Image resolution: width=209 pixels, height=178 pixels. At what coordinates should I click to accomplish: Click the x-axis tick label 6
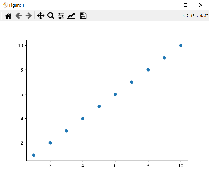(115, 166)
